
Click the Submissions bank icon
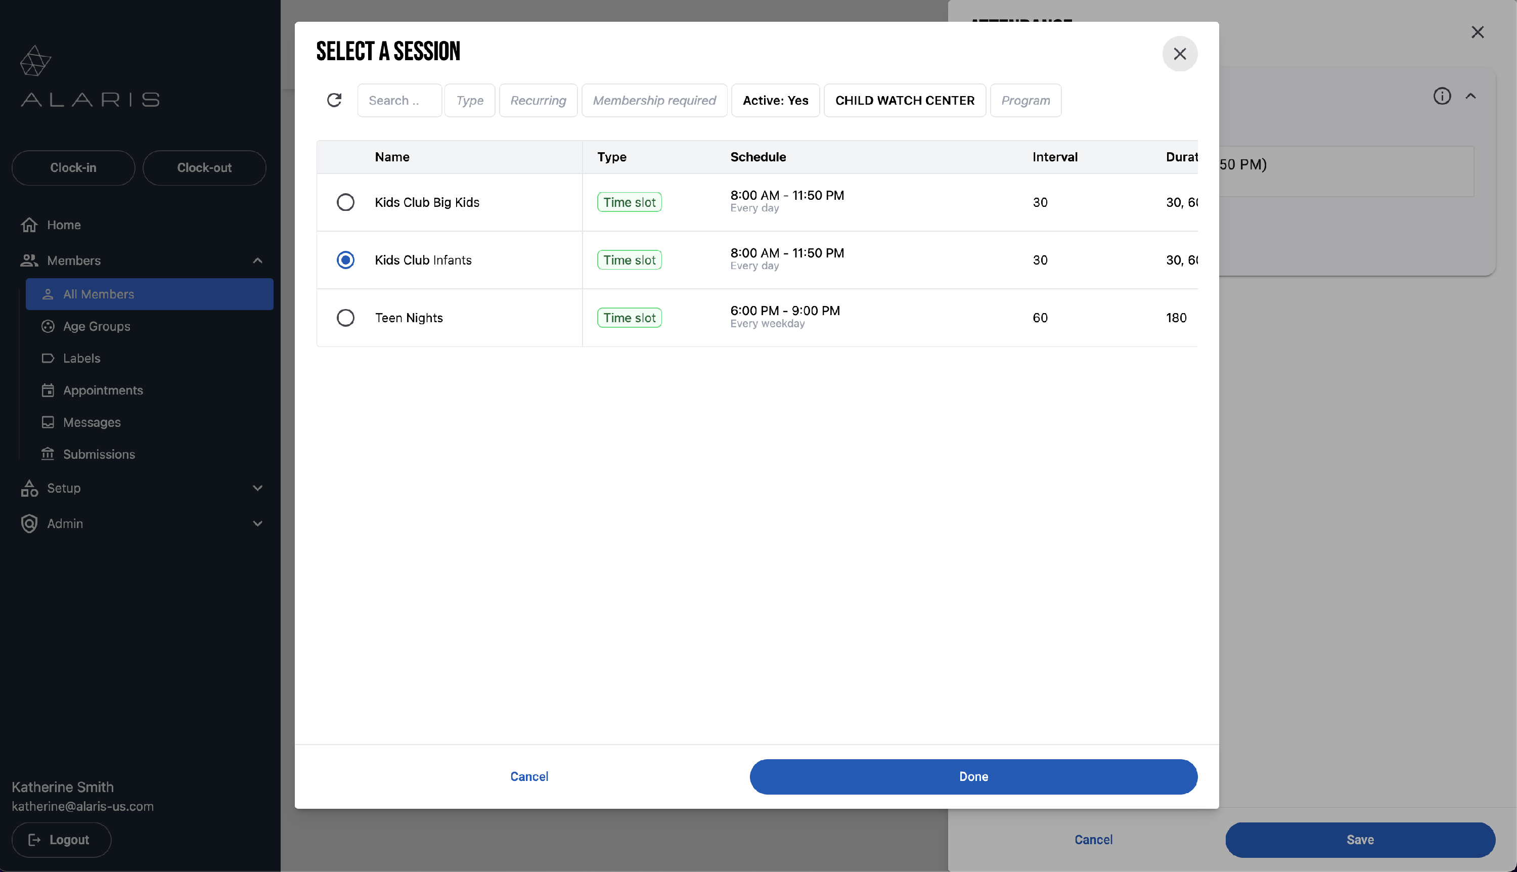48,454
